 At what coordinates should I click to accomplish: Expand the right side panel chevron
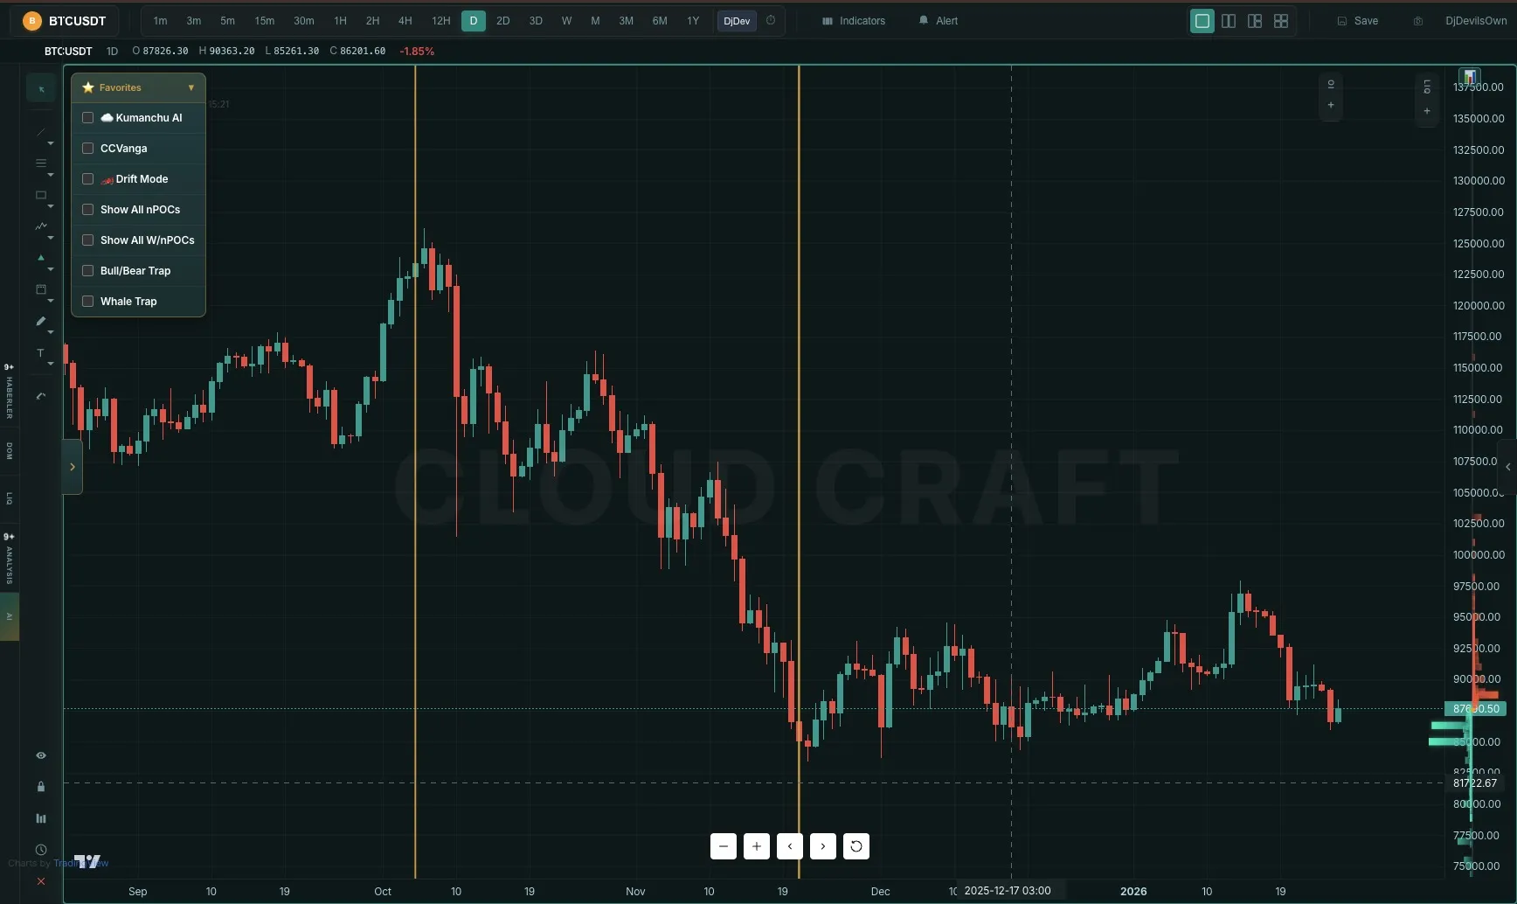coord(1507,467)
